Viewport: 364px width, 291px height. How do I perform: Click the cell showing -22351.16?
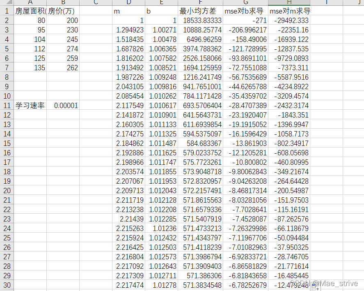[289, 30]
